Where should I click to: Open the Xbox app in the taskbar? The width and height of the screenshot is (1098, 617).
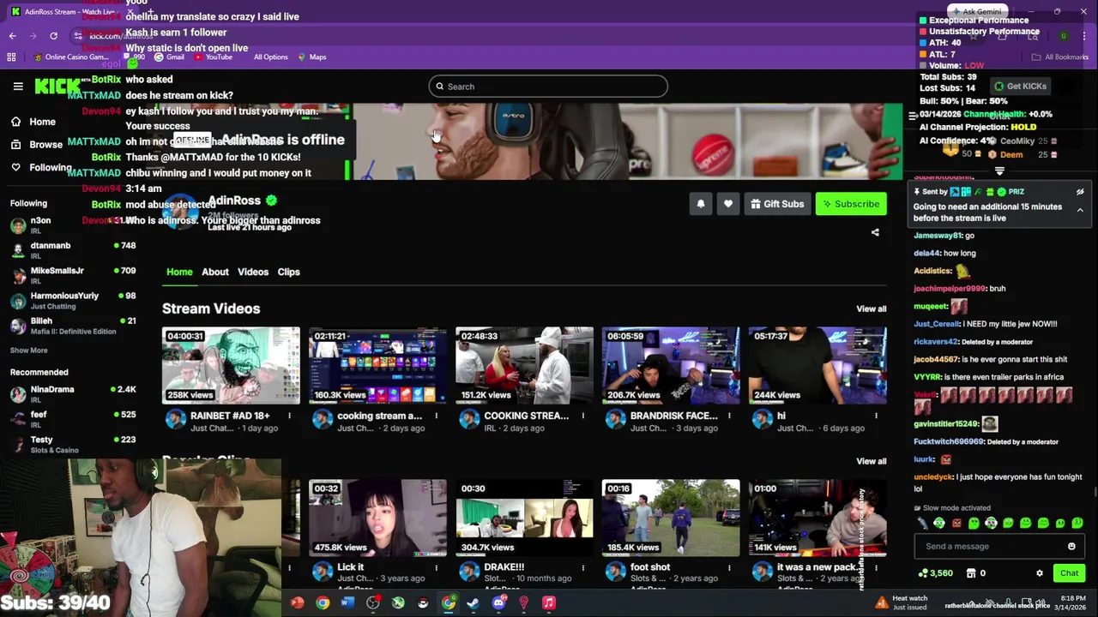(x=398, y=603)
